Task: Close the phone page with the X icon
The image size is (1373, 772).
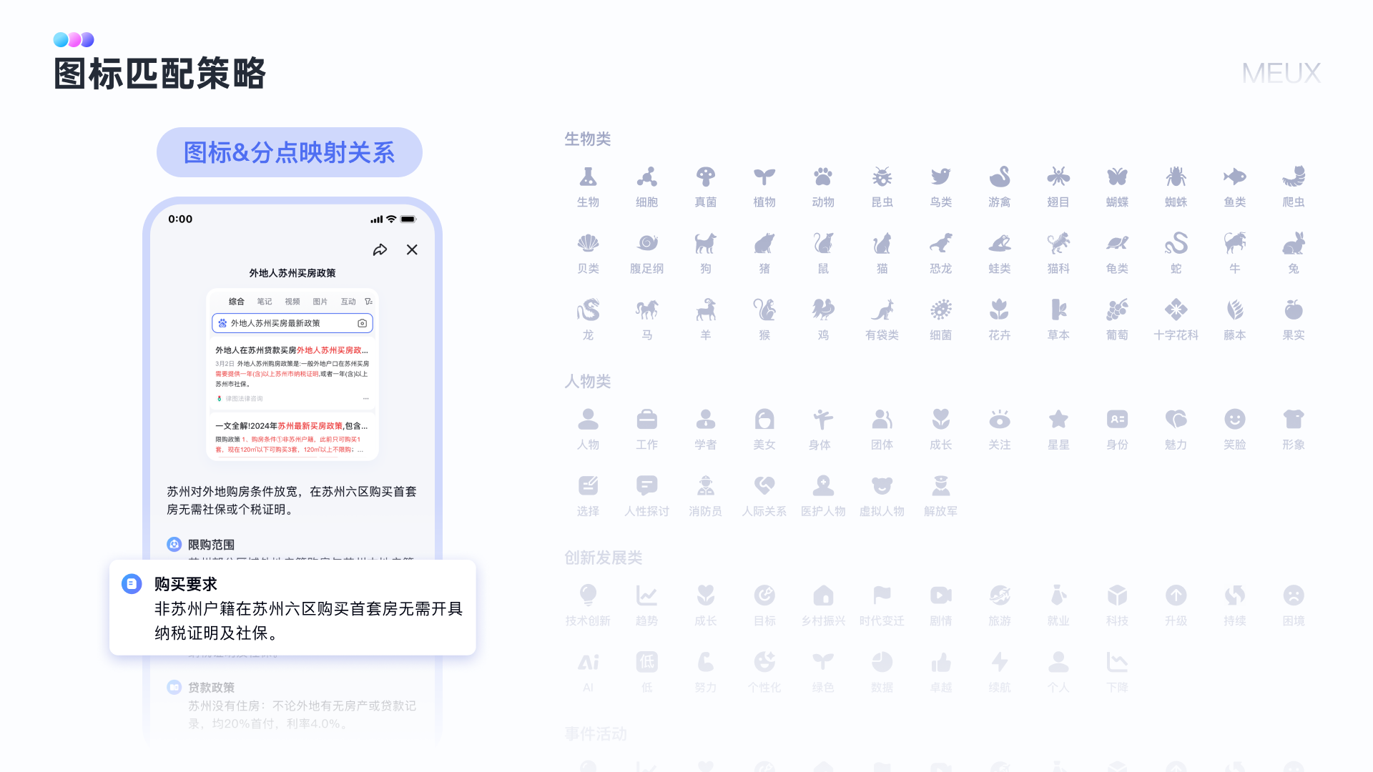Action: click(412, 250)
